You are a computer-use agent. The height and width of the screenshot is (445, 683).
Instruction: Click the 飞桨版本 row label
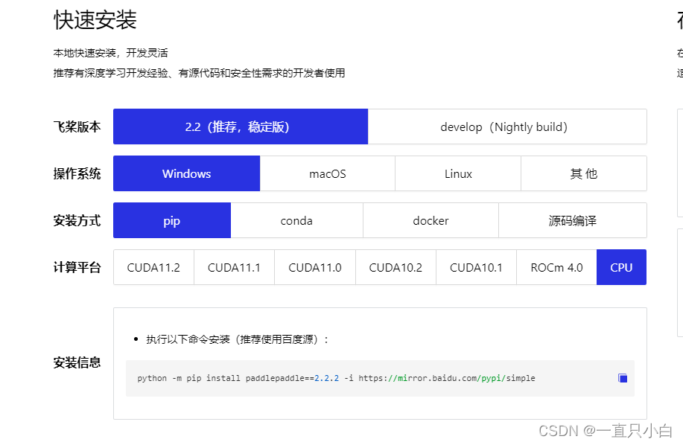pos(77,127)
